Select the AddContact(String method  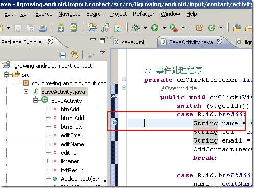tap(84, 179)
